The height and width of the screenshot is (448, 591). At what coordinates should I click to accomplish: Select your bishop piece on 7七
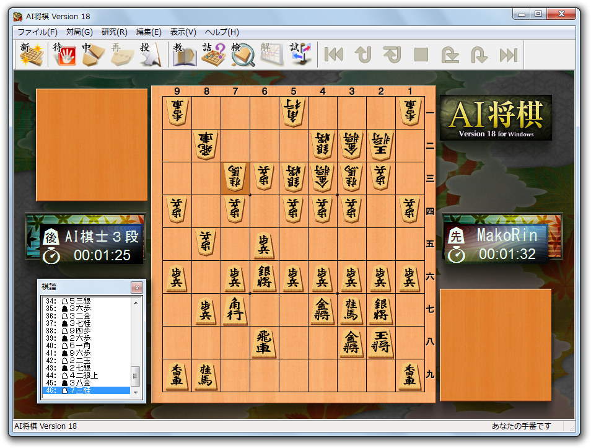click(x=235, y=310)
